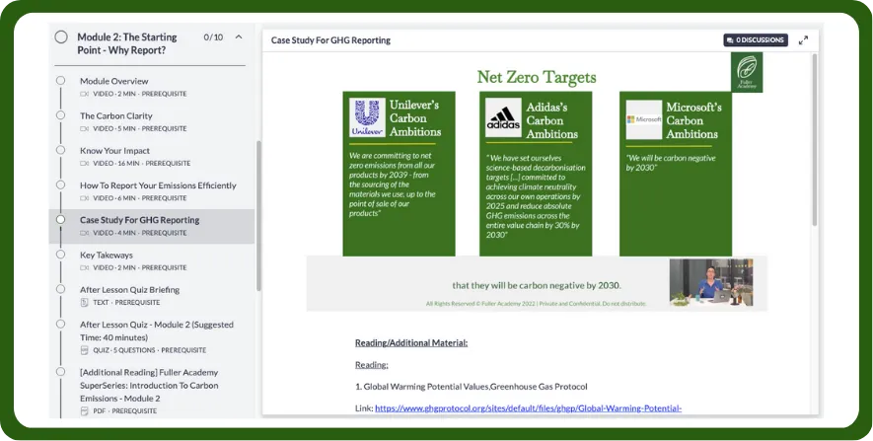Image resolution: width=873 pixels, height=441 pixels.
Task: Click the 'Case Study For GHG Reporting' header title
Action: (330, 40)
